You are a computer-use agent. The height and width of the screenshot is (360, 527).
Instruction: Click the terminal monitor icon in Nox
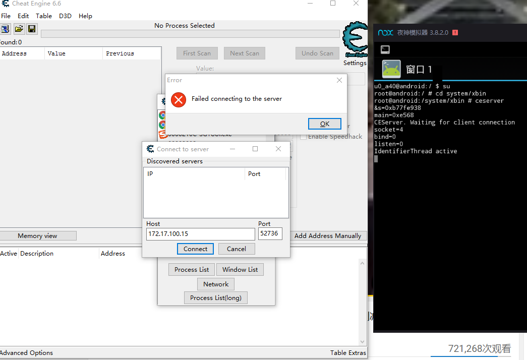point(385,49)
